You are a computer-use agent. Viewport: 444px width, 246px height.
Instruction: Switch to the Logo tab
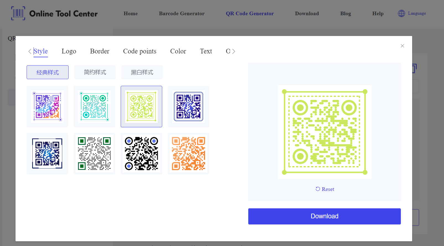[x=69, y=51]
